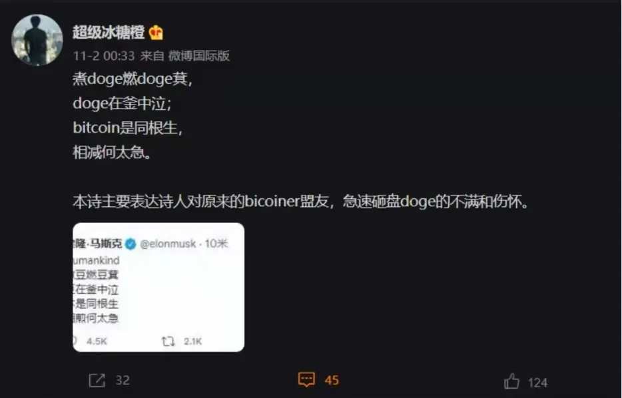
Task: Click the like count 124
Action: (x=537, y=383)
